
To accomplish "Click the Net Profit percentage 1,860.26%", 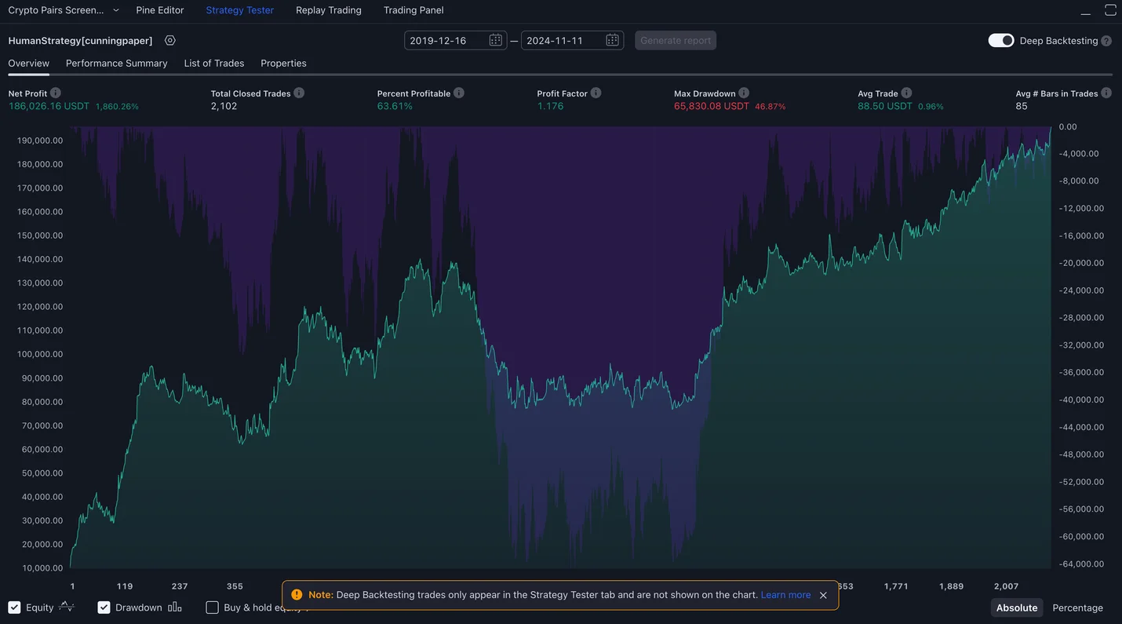I will [117, 106].
